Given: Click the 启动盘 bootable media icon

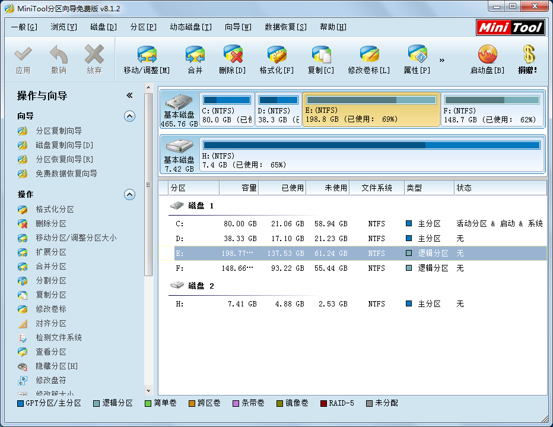Looking at the screenshot, I should [487, 55].
